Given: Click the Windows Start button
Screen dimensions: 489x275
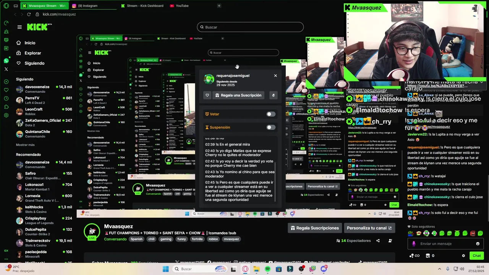Looking at the screenshot, I should (x=165, y=269).
